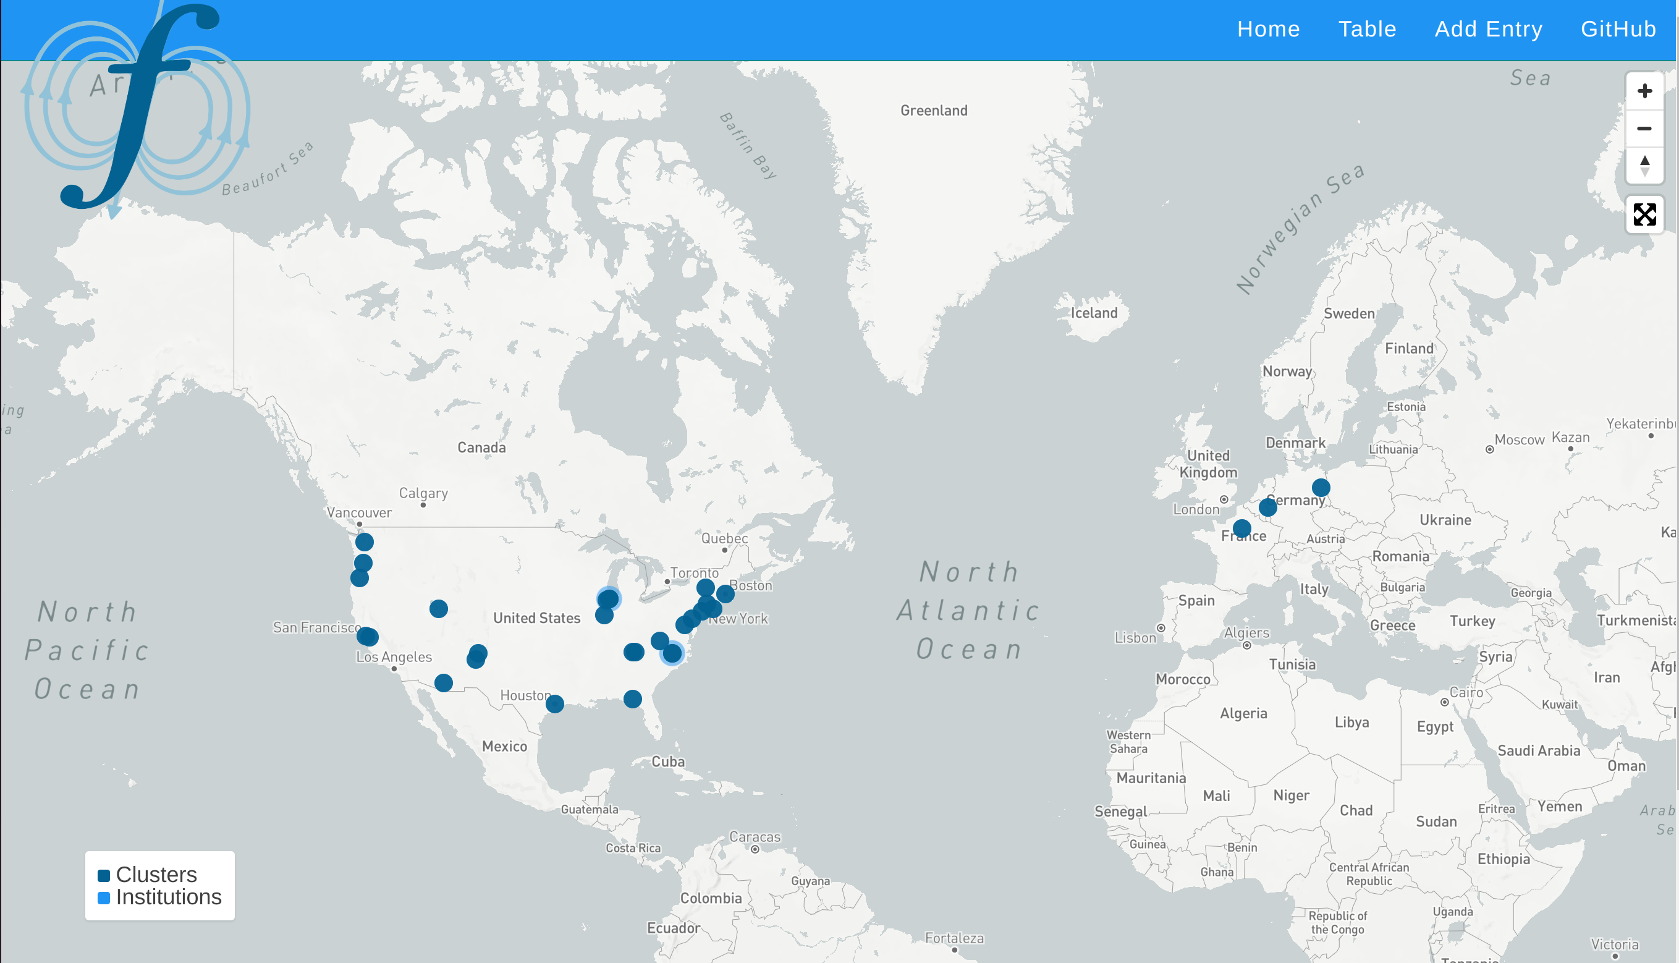This screenshot has width=1679, height=963.
Task: Select the marker in northern Florida
Action: (x=632, y=699)
